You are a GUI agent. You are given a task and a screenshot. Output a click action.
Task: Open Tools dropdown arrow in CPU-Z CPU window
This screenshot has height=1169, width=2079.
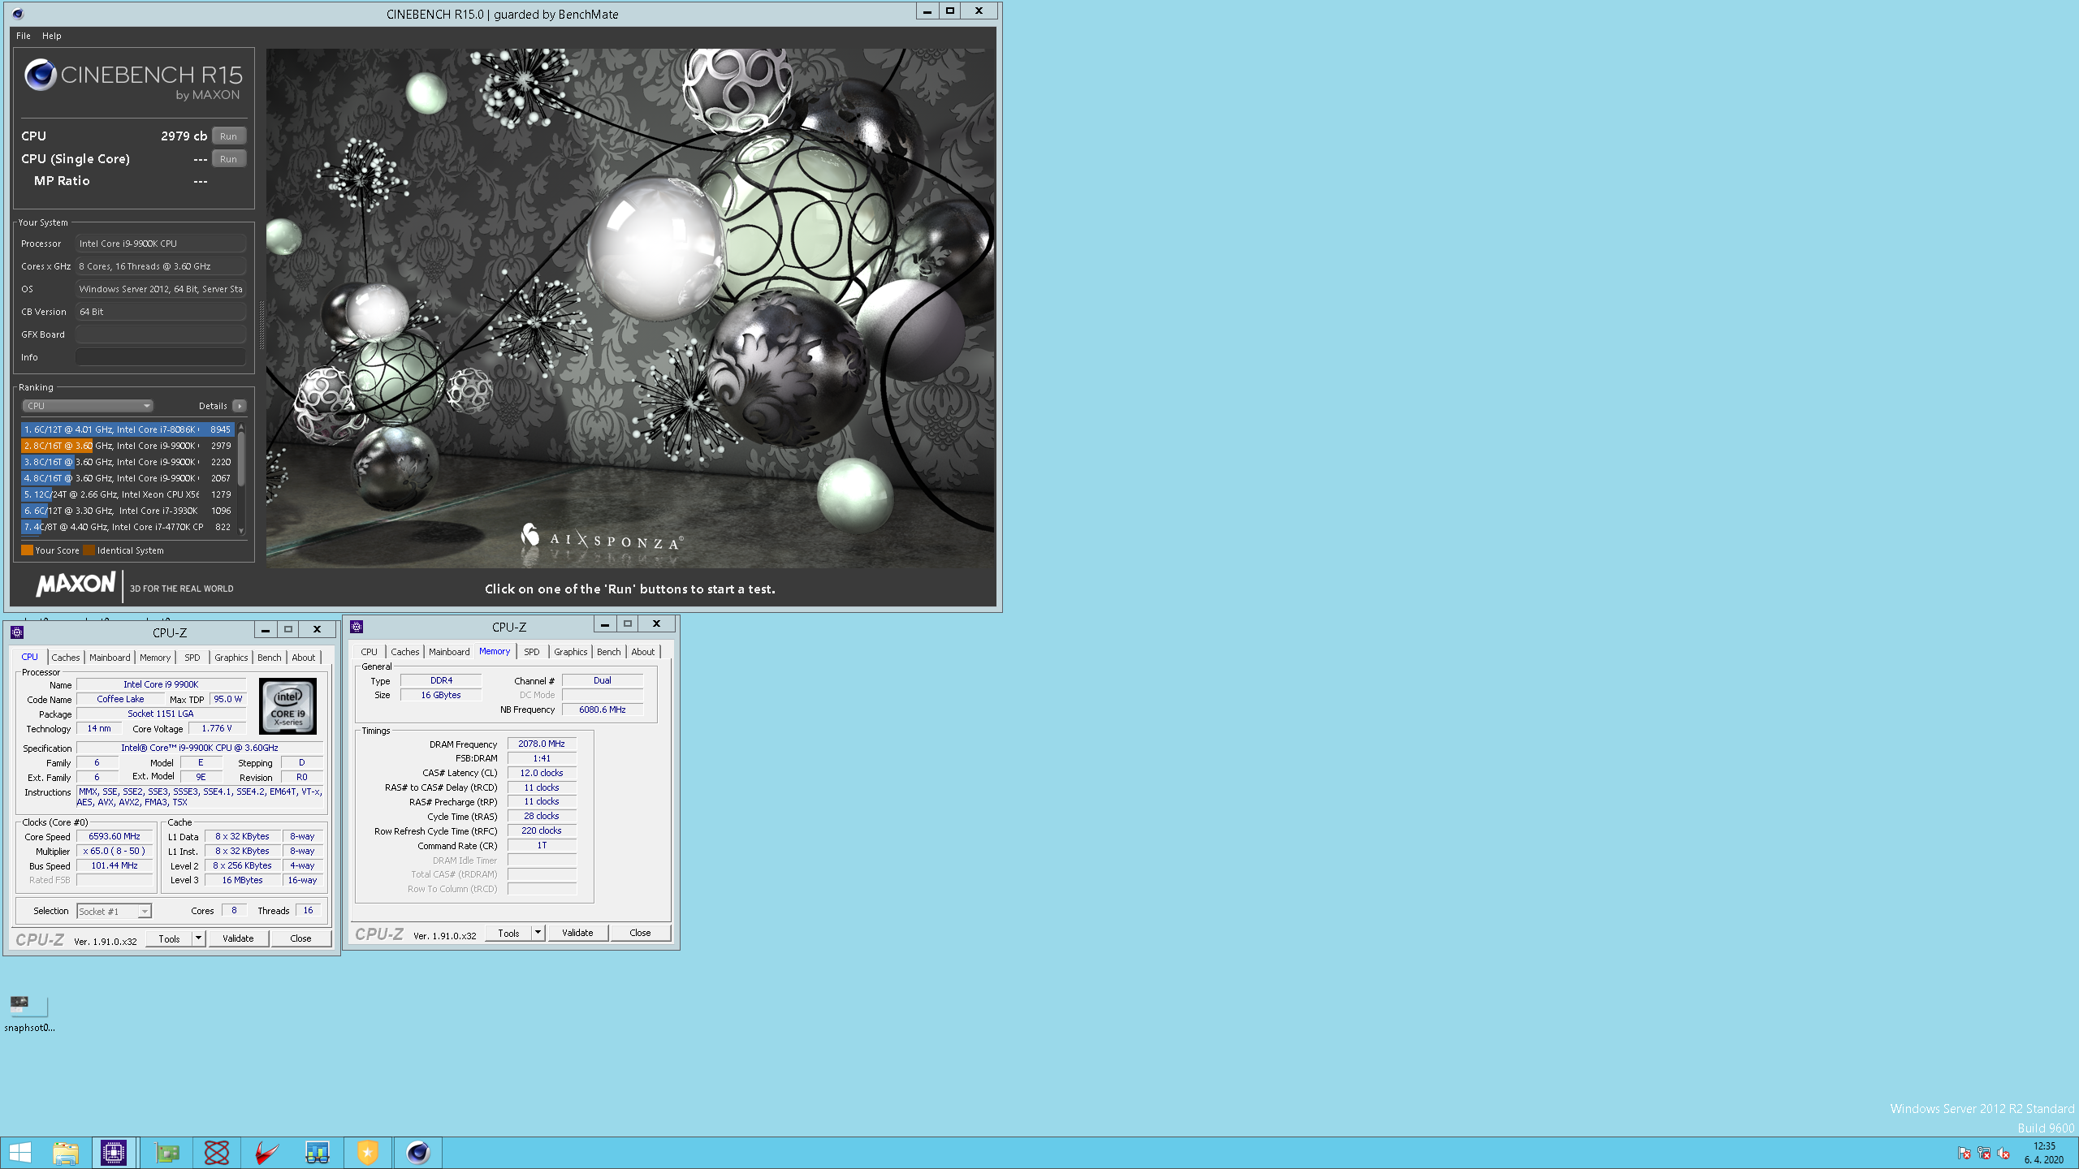pyautogui.click(x=198, y=938)
